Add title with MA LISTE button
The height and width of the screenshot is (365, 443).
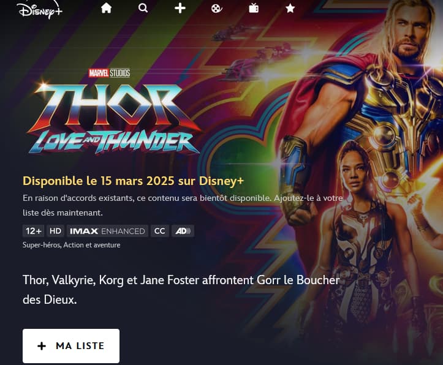tap(71, 346)
